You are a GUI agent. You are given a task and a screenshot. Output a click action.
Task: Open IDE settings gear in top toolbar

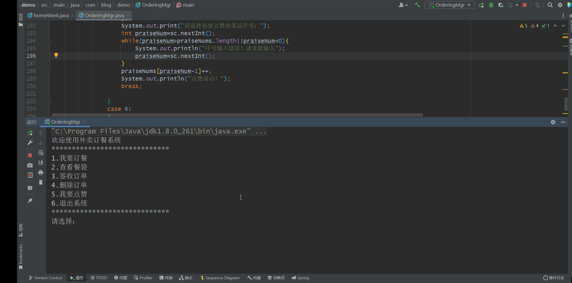pos(560,5)
